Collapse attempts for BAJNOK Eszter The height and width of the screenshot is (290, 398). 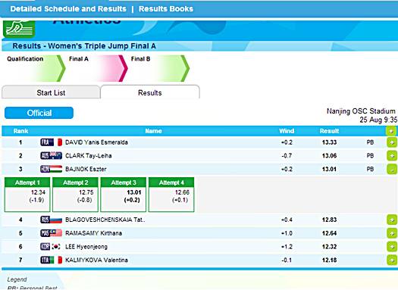click(392, 169)
